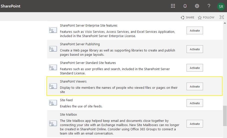Activate the SharePoint Viewers feature

click(x=195, y=87)
